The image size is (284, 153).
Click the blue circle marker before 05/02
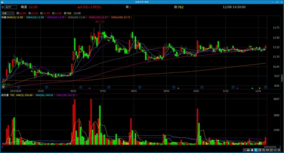click(18, 87)
